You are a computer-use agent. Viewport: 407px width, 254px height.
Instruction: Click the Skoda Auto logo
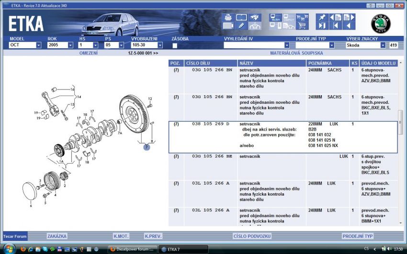click(381, 23)
